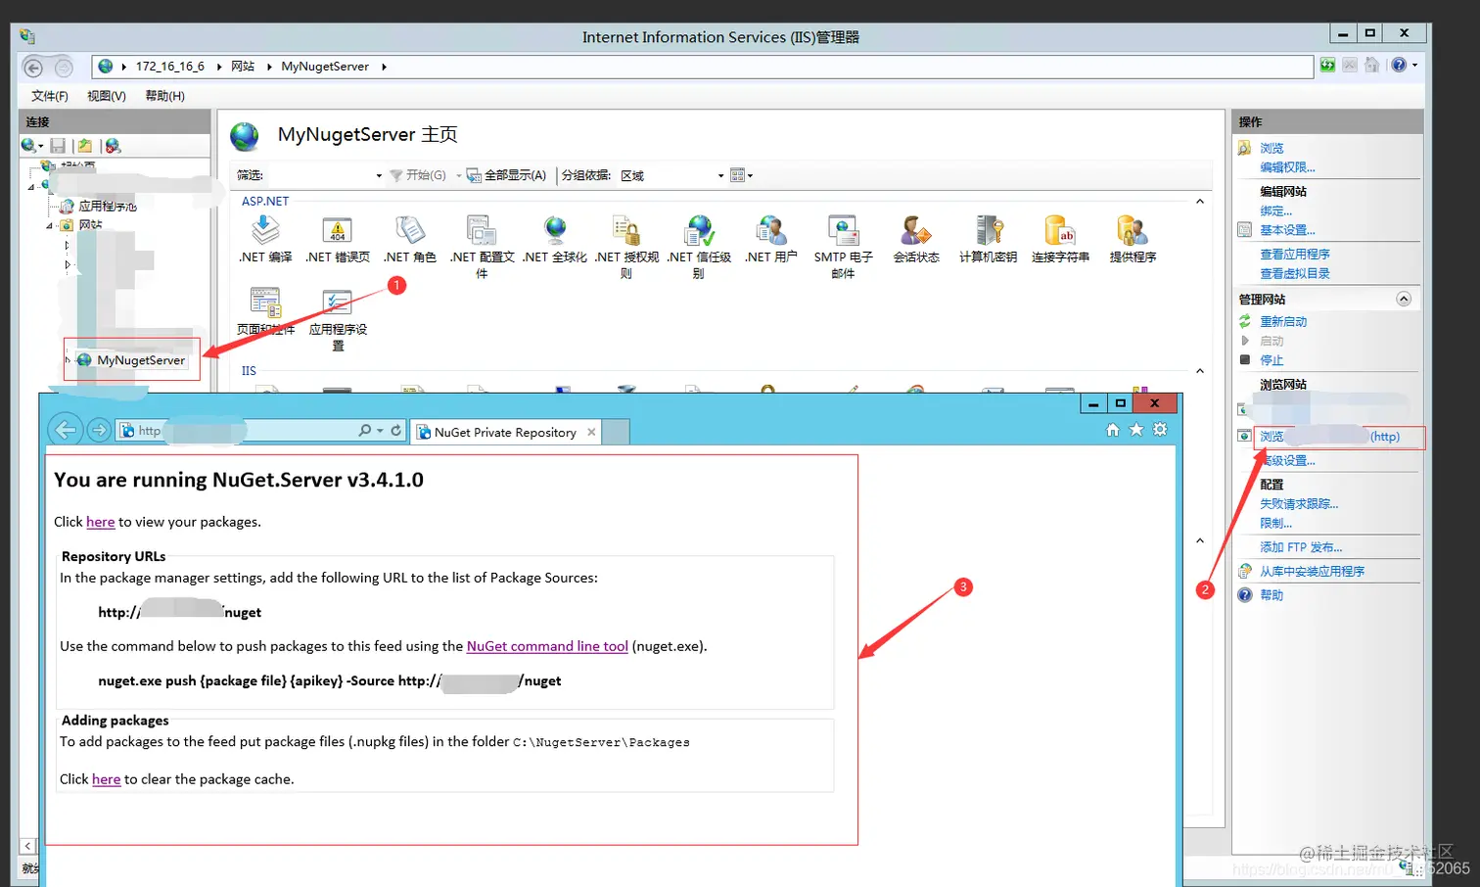The image size is (1480, 887).
Task: Click 绑定... in actions panel
Action: pyautogui.click(x=1275, y=210)
